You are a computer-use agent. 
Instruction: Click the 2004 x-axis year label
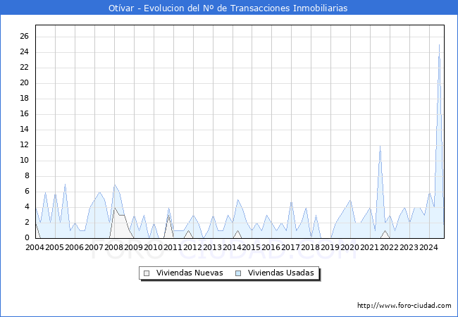[x=35, y=247]
